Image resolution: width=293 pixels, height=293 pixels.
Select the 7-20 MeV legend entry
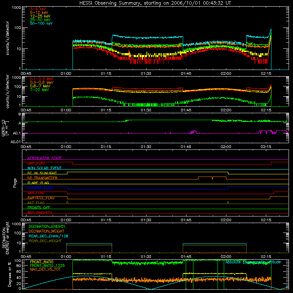tap(39, 90)
